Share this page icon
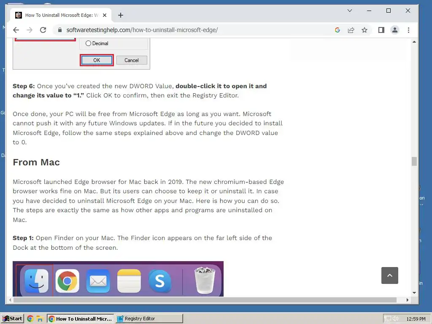 (x=351, y=30)
